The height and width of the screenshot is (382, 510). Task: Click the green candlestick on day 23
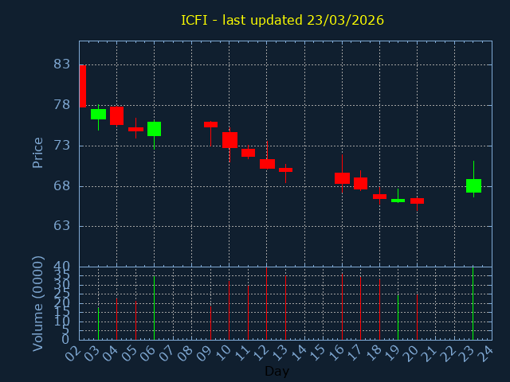click(x=473, y=185)
